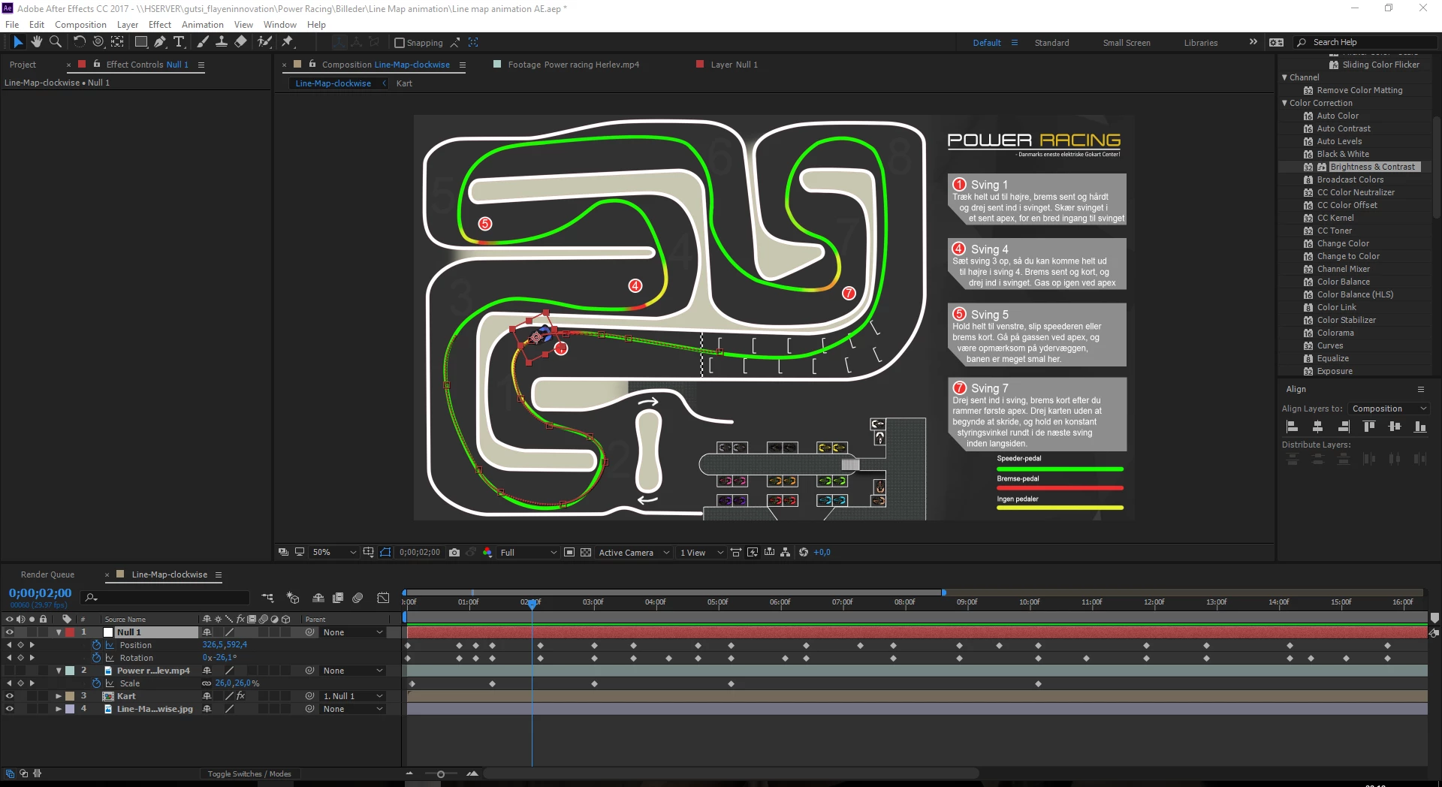The height and width of the screenshot is (787, 1442).
Task: Collapse the Color Correction effects category
Action: pos(1285,103)
